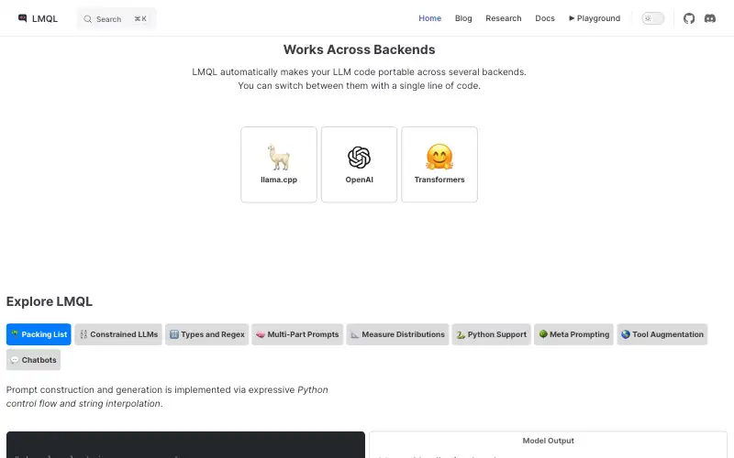Click the 'Works Across Backends' heading

(x=359, y=49)
